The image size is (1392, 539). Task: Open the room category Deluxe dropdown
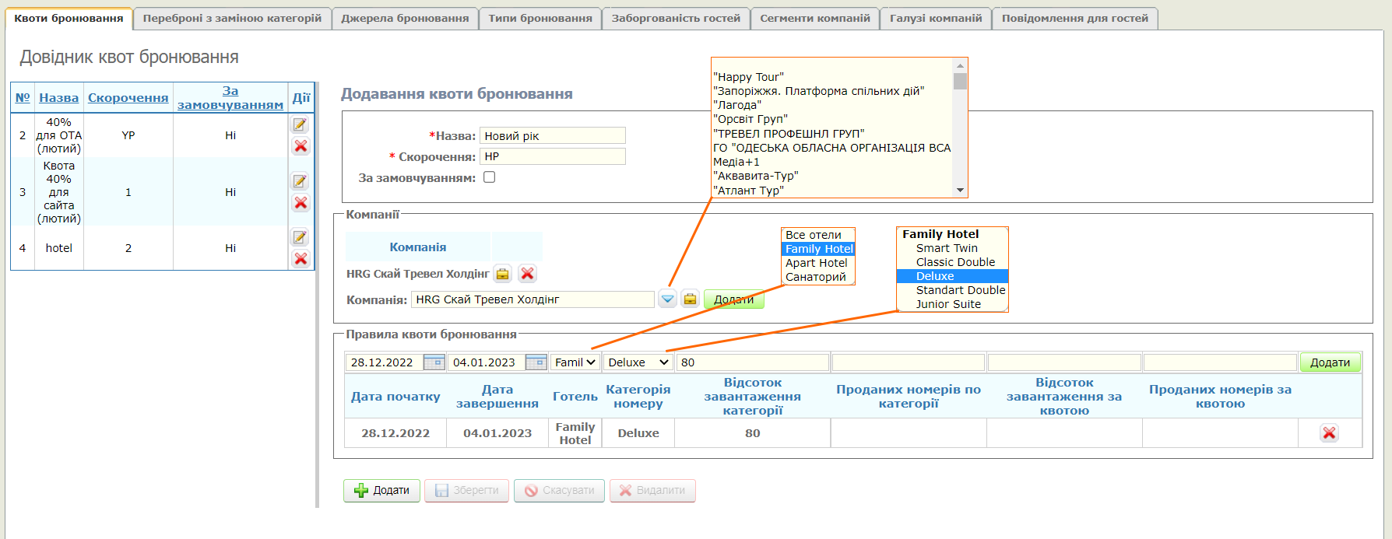click(638, 362)
